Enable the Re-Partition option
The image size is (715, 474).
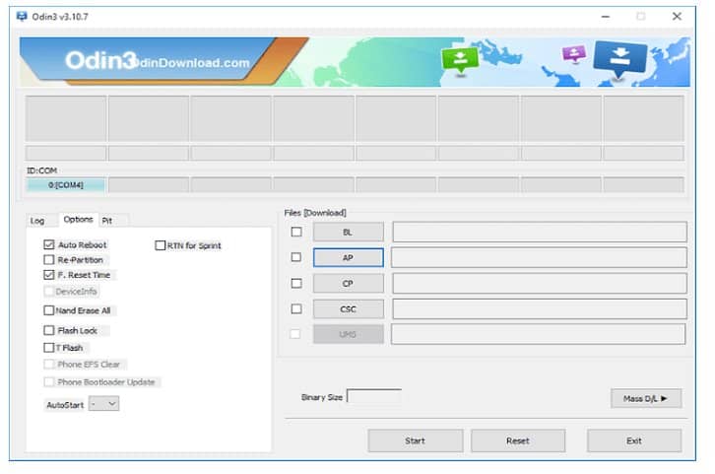pos(49,259)
